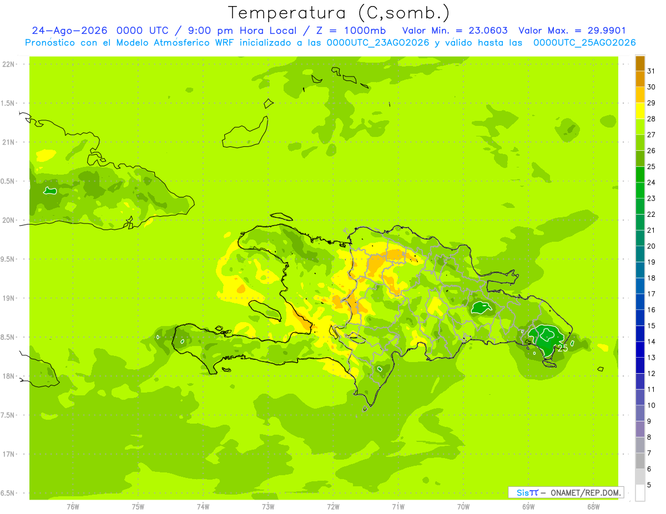Pick the teal legend swatch between 19 and 20
666x514 pixels.
click(x=640, y=254)
